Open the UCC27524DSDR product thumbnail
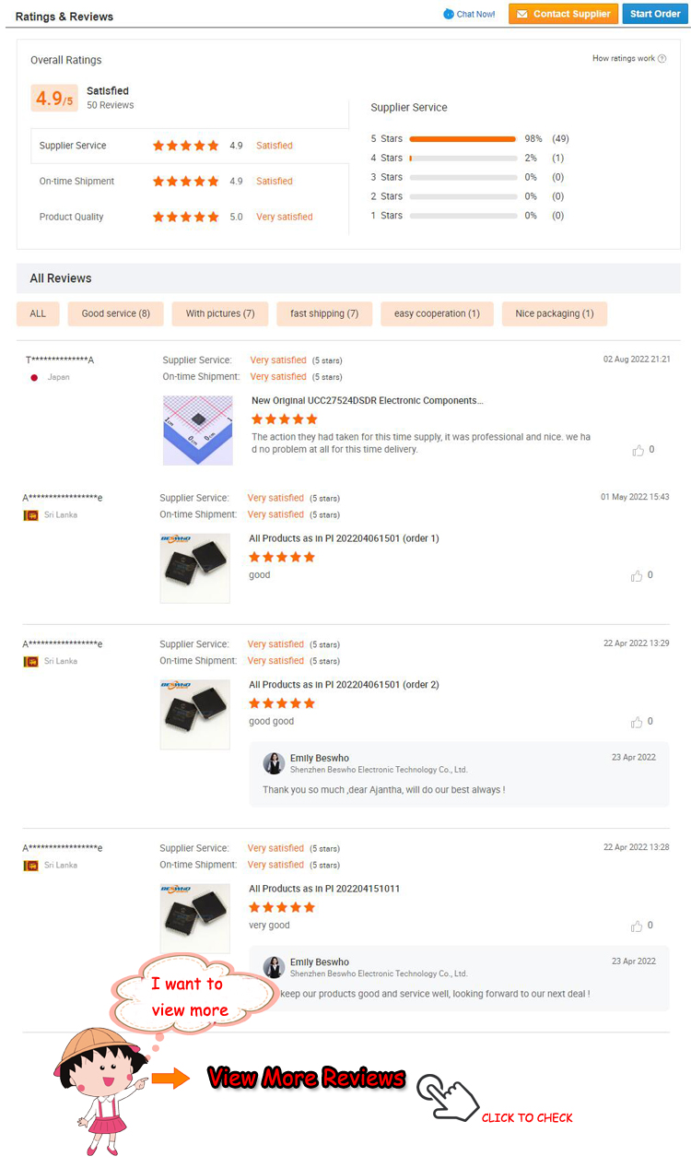This screenshot has width=691, height=1168. click(x=198, y=431)
